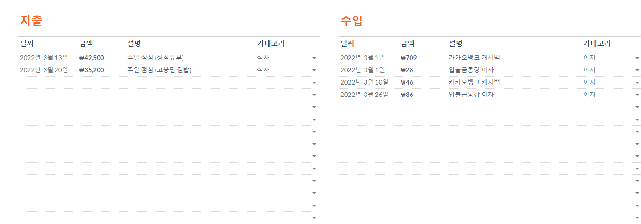Click dropdown arrow in first empty 수입 row
The width and height of the screenshot is (641, 224).
637,107
